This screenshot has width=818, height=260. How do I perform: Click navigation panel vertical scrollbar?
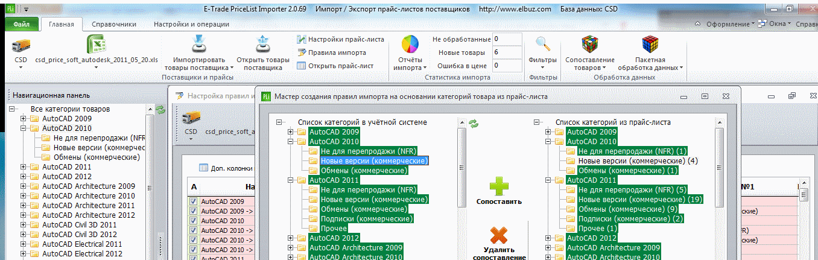pos(150,181)
